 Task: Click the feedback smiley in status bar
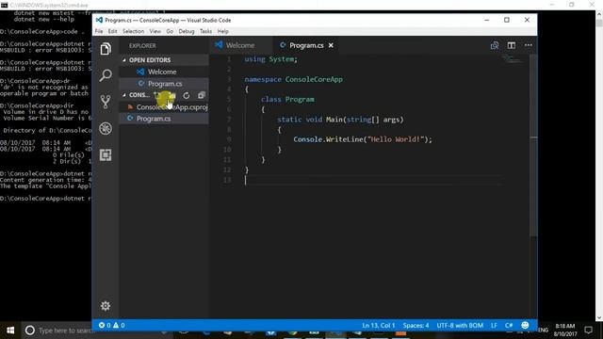tap(525, 325)
